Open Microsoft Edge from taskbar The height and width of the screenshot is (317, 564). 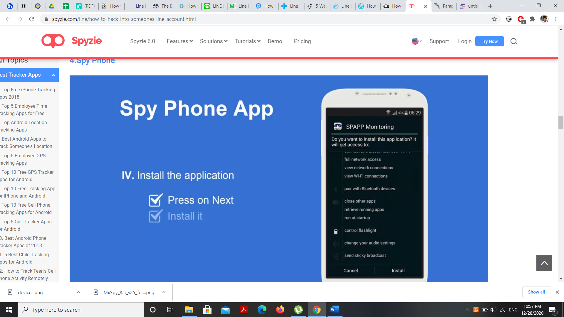(262, 310)
